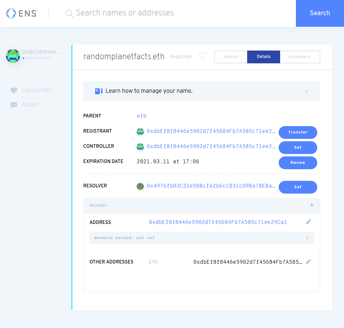Click the ENS logo

[20, 13]
